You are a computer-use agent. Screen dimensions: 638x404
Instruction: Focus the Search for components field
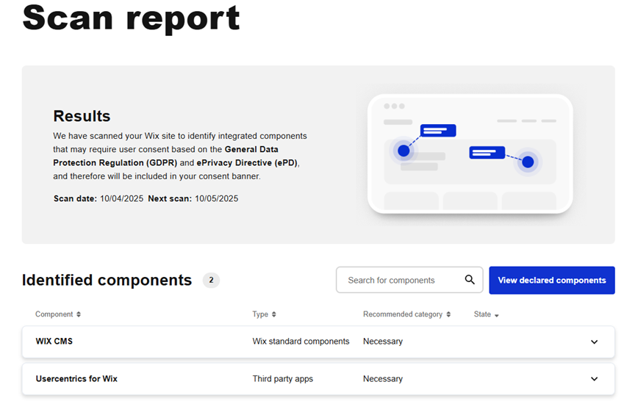point(409,280)
